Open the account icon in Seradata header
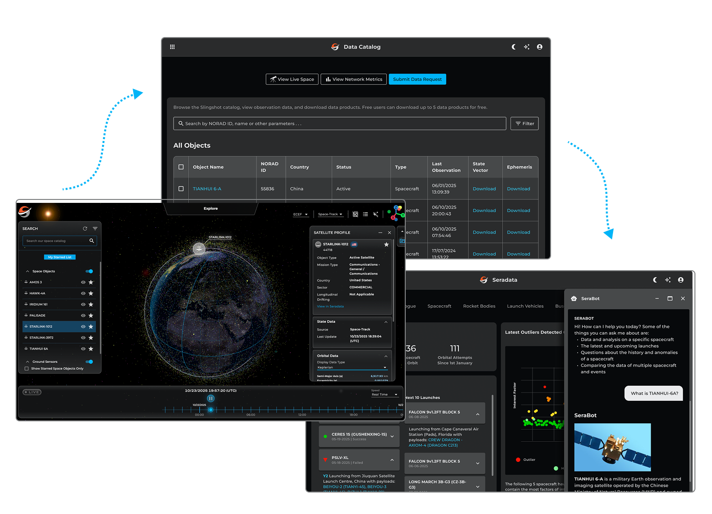The height and width of the screenshot is (514, 712). [x=681, y=280]
